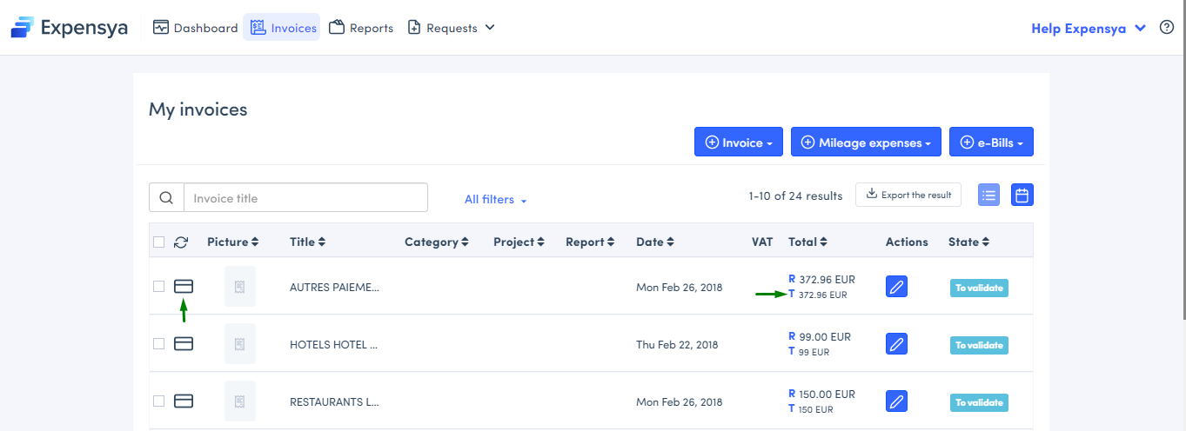Viewport: 1186px width, 431px height.
Task: Click the To validate badge for RESTAURANTS invoice
Action: [x=979, y=402]
